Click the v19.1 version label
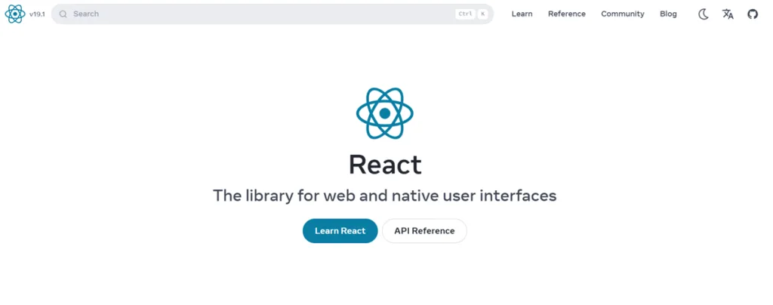773x305 pixels. point(38,14)
